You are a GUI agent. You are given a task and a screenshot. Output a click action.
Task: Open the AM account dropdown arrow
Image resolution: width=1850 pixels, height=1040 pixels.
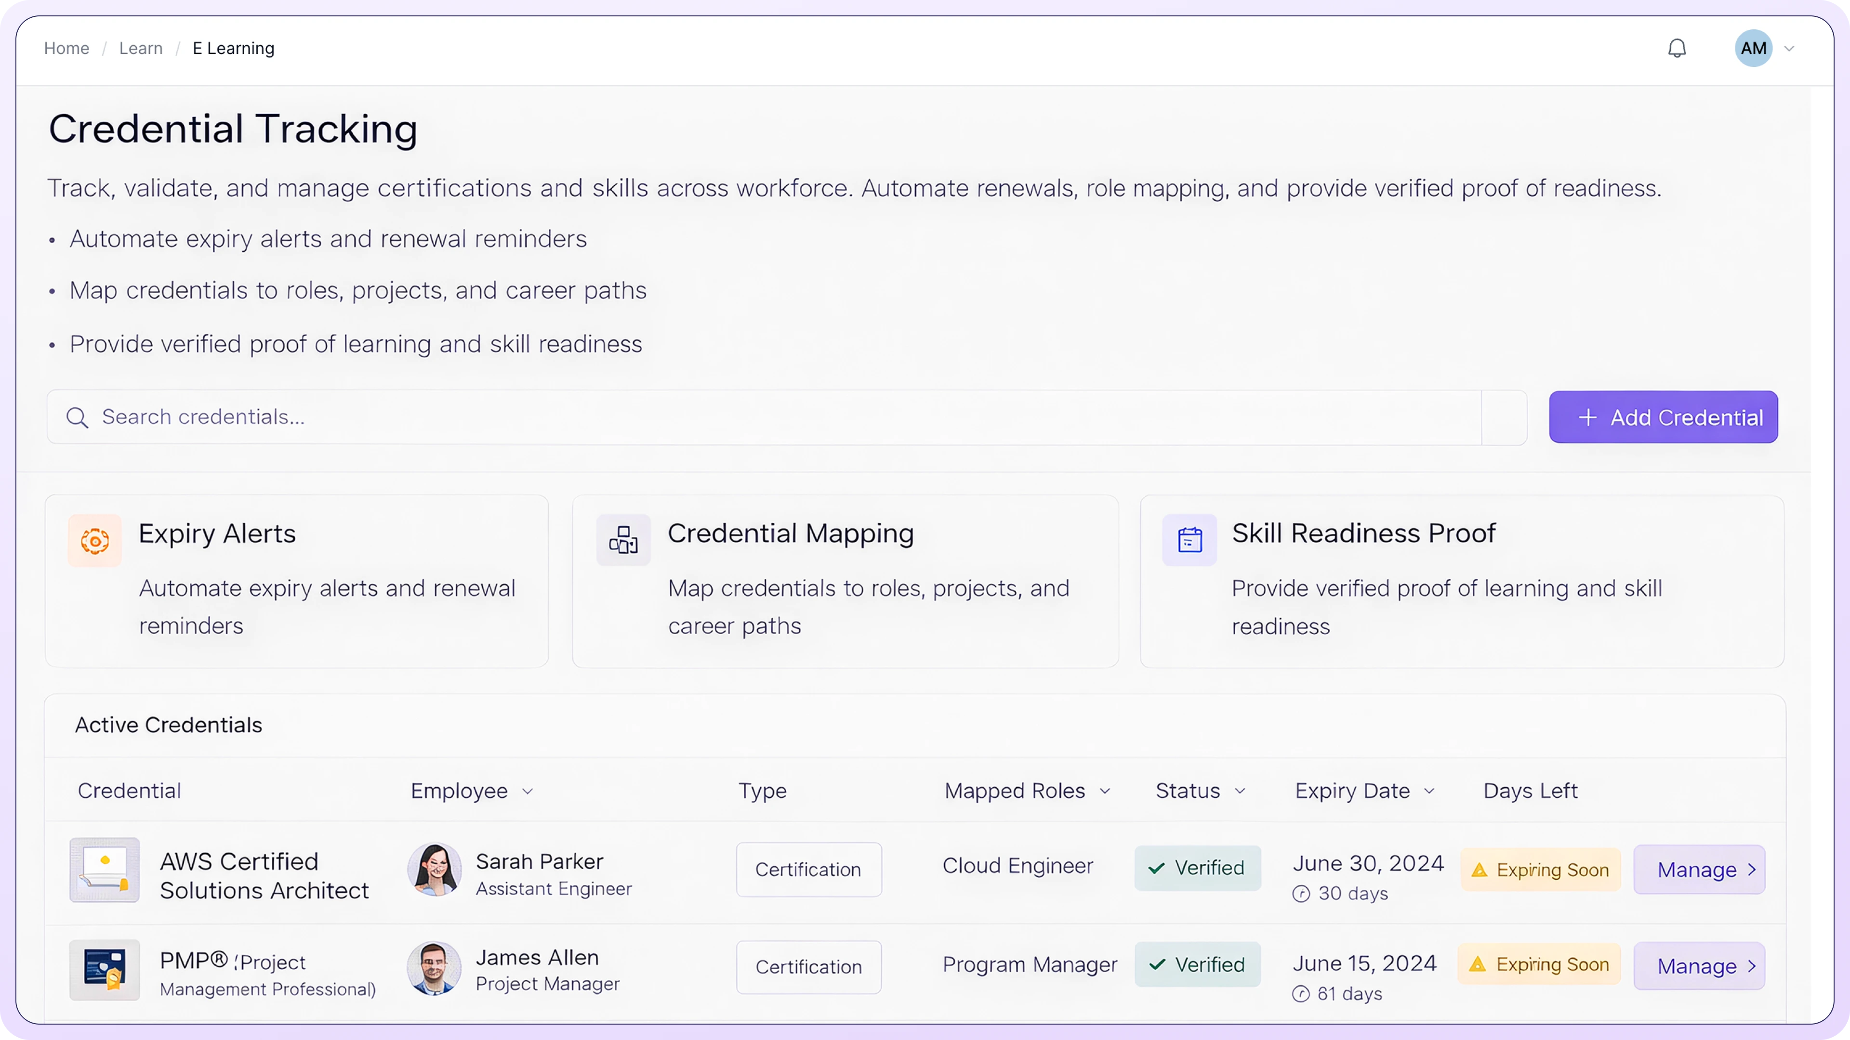(x=1790, y=49)
